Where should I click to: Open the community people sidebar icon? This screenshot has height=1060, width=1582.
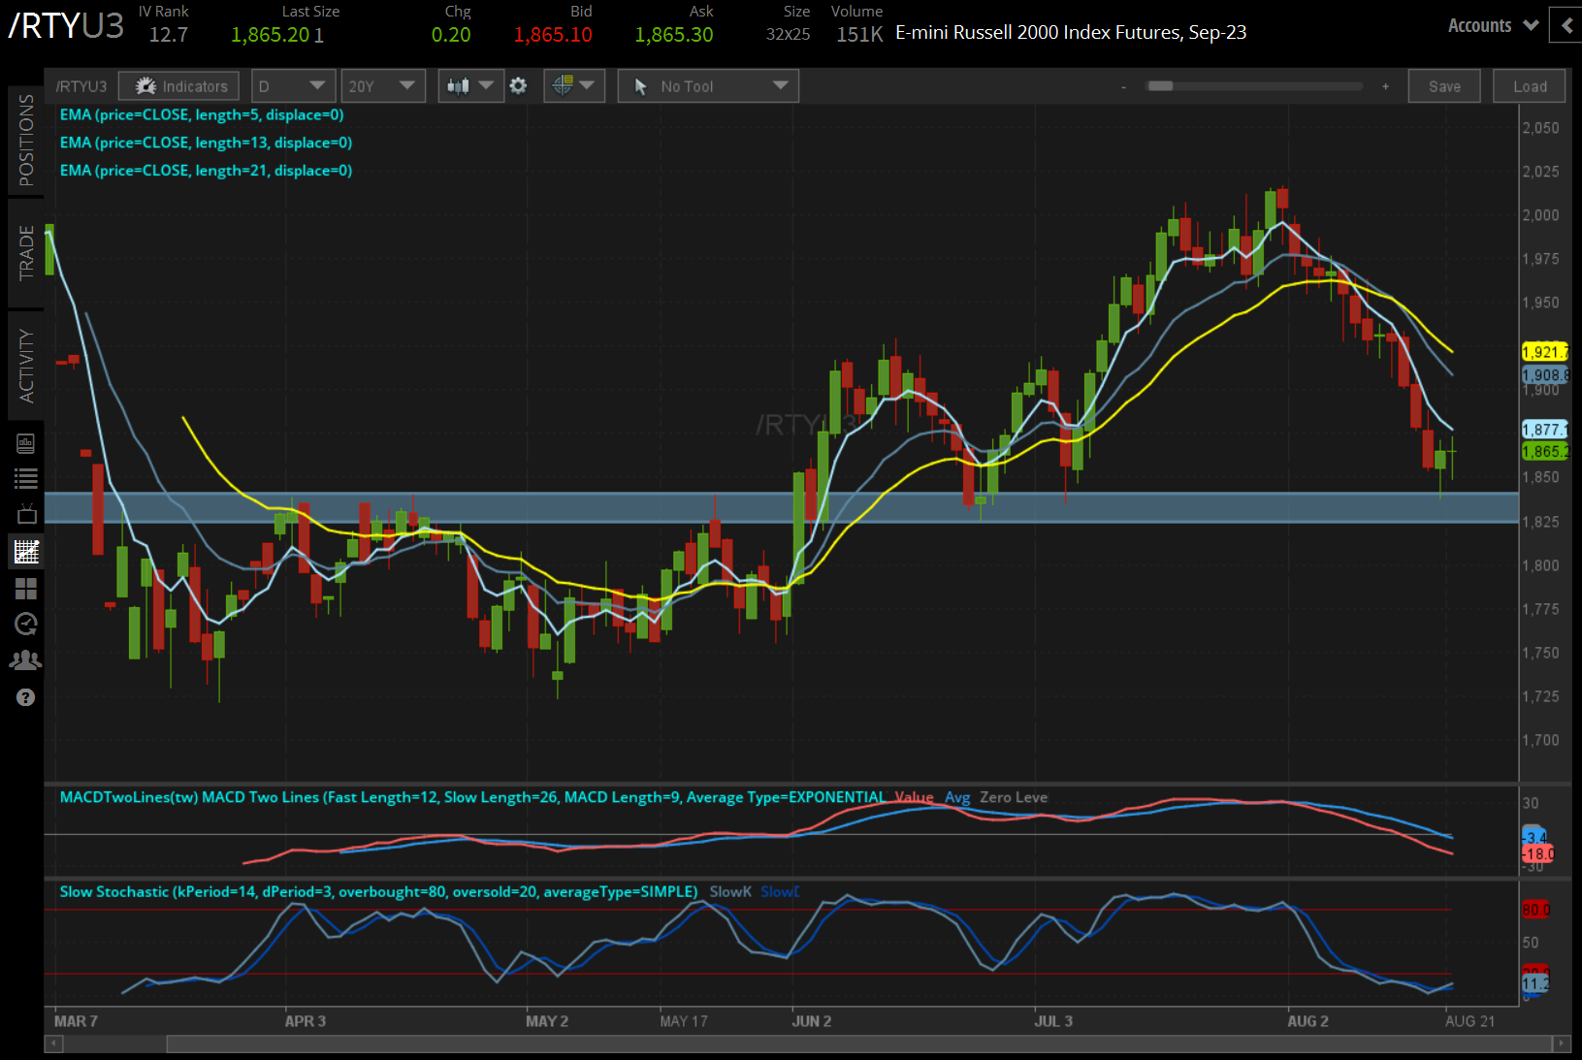(26, 659)
